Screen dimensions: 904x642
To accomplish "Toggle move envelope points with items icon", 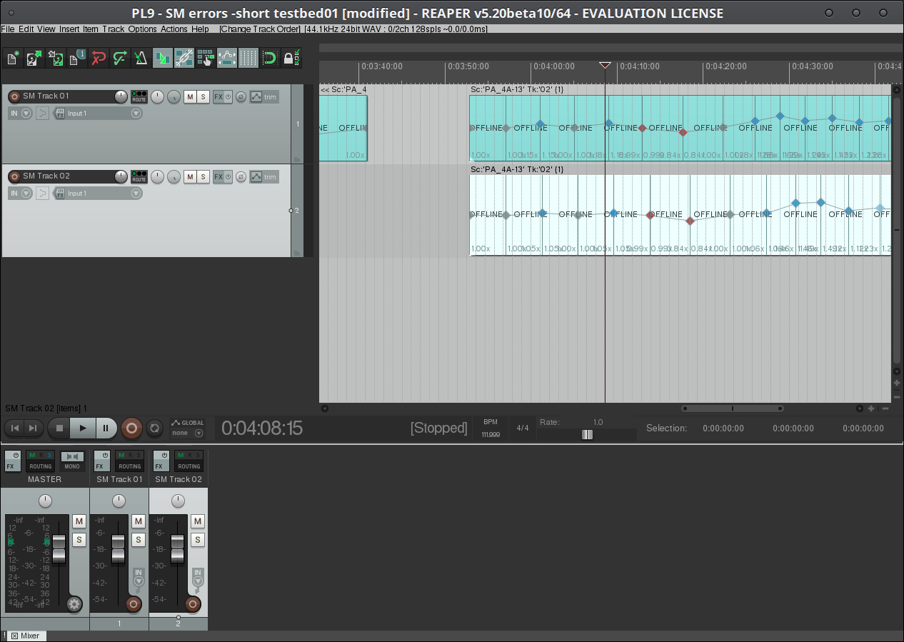I will point(227,58).
